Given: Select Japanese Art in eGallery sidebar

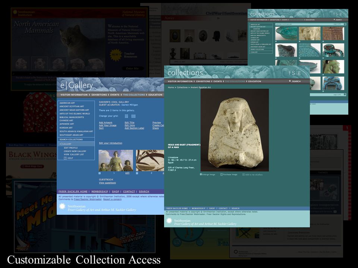Looking at the screenshot, I should pos(67,124).
